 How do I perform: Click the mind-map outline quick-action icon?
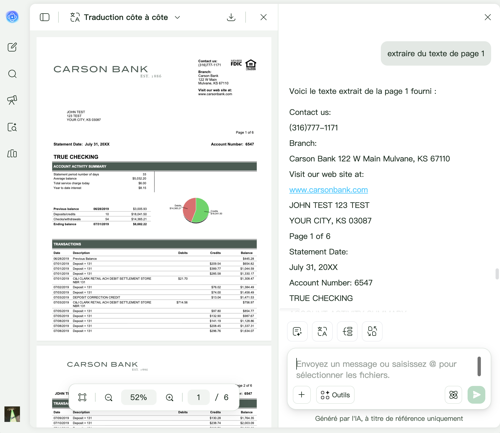[347, 331]
